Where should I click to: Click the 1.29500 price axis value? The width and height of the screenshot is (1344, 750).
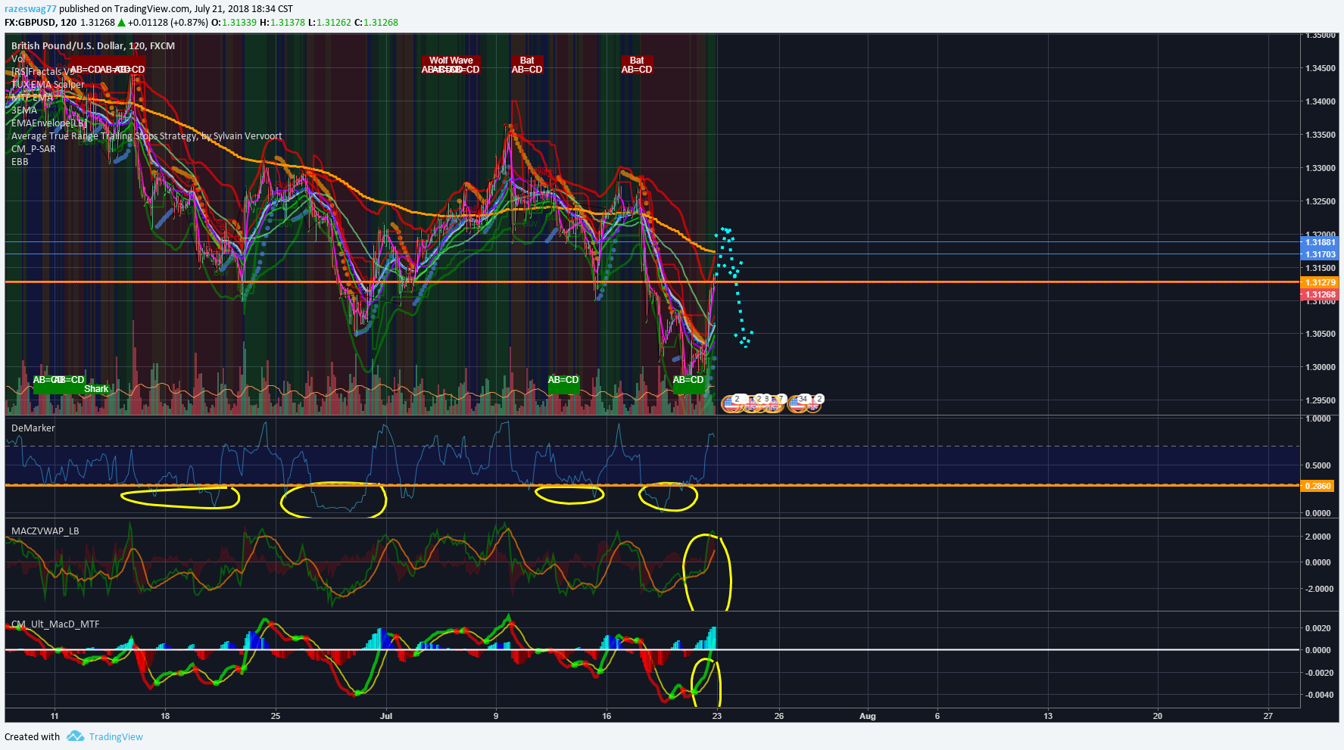(x=1321, y=400)
